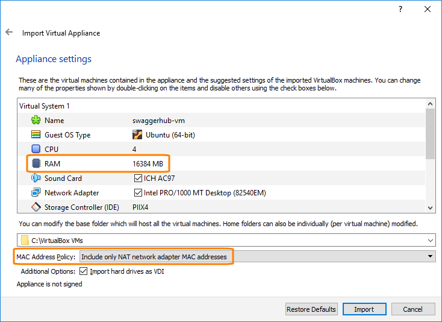Click the Name label in the list
This screenshot has height=322, width=442.
point(54,121)
